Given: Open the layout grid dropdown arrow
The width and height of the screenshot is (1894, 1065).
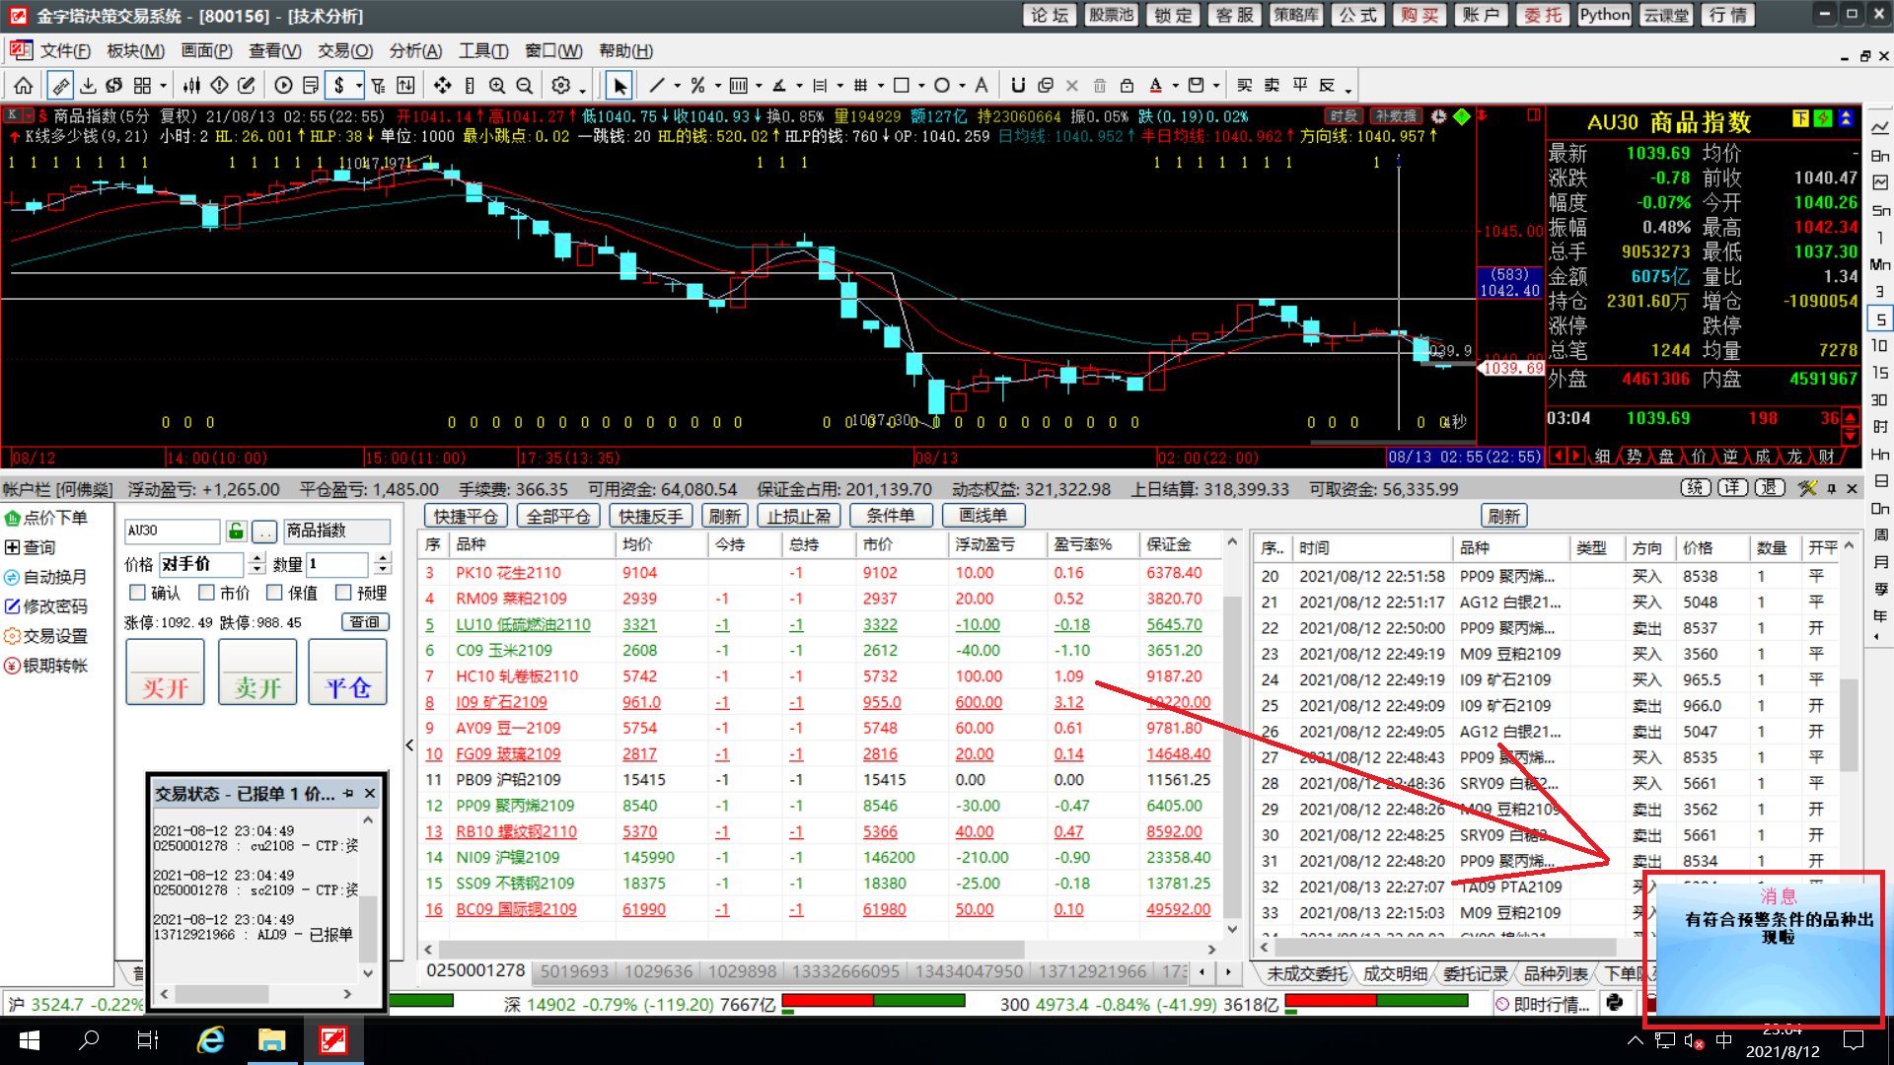Looking at the screenshot, I should (164, 86).
